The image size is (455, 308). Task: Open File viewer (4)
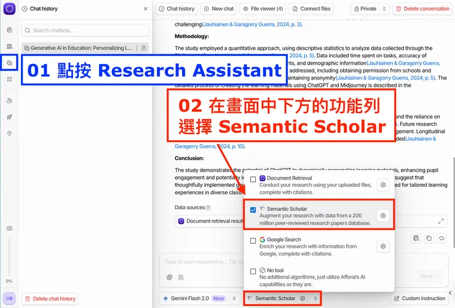[263, 9]
